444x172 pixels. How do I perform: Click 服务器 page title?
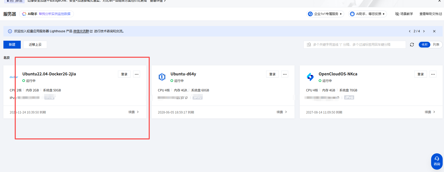click(x=10, y=14)
